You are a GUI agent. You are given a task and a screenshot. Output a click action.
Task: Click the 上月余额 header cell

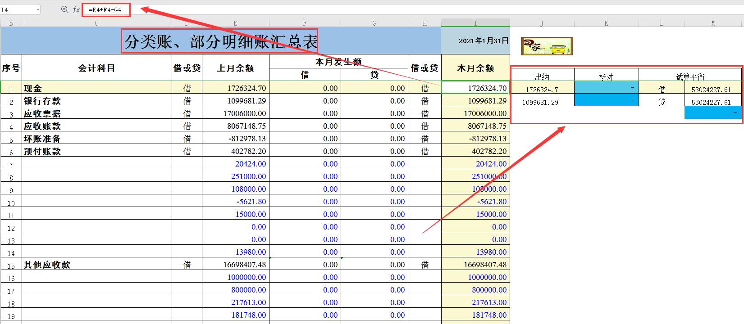tap(236, 68)
